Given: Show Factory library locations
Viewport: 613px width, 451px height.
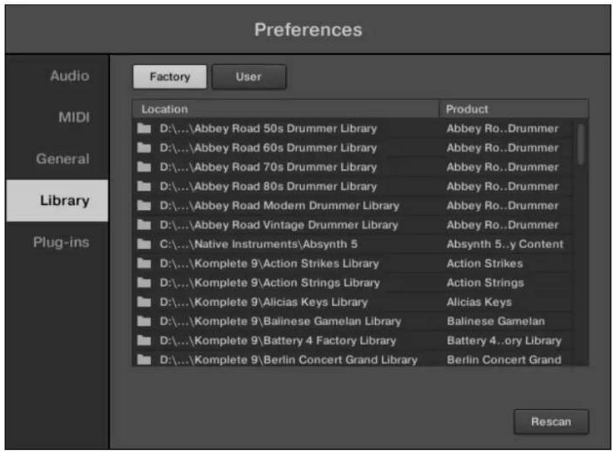Looking at the screenshot, I should 169,77.
